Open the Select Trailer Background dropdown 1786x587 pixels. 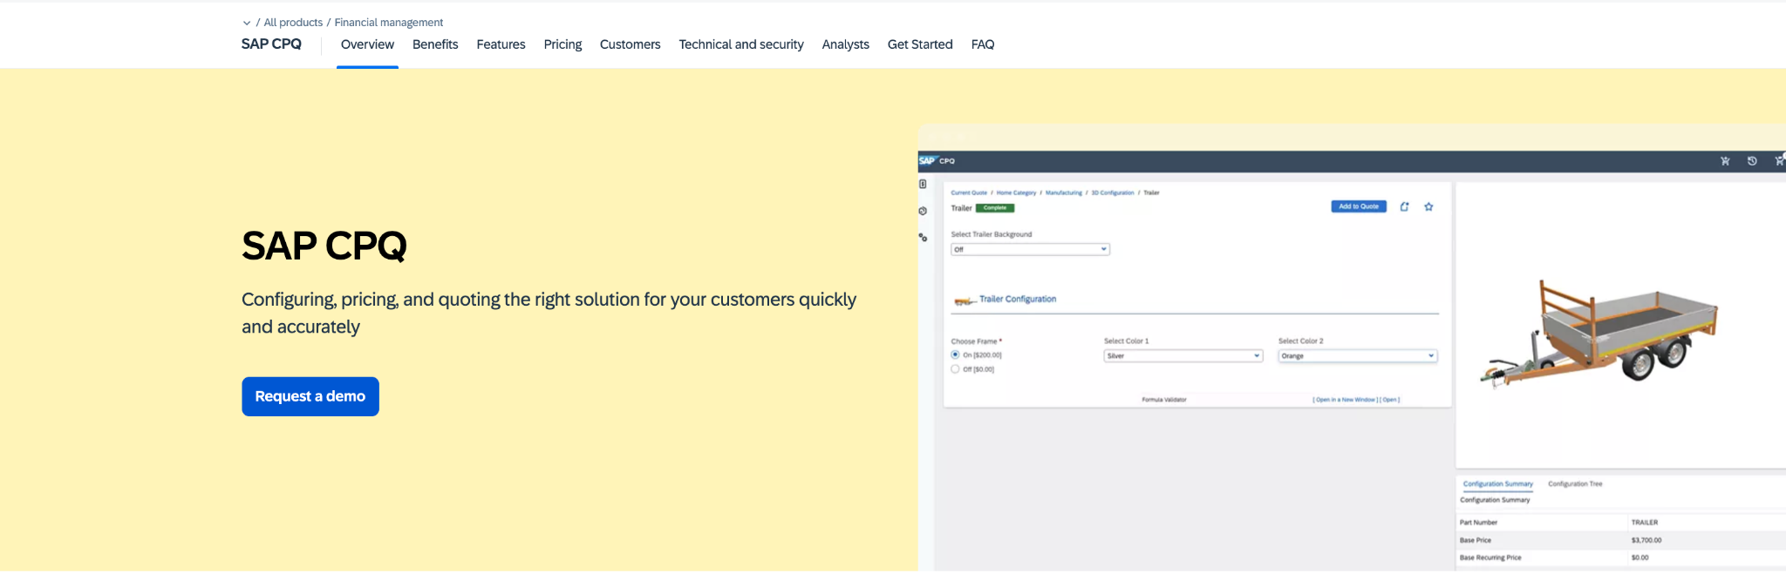[x=1030, y=249]
